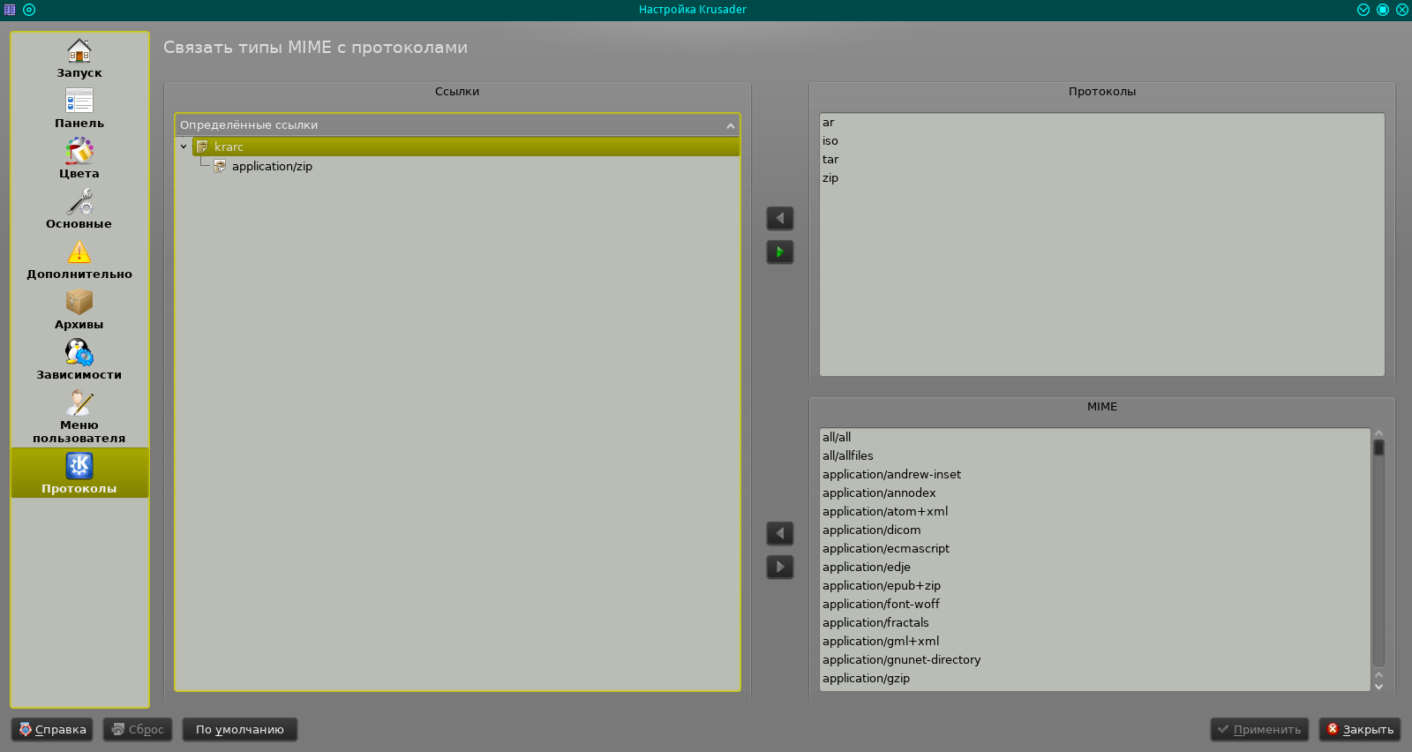Open the Архивы settings page

click(x=79, y=310)
